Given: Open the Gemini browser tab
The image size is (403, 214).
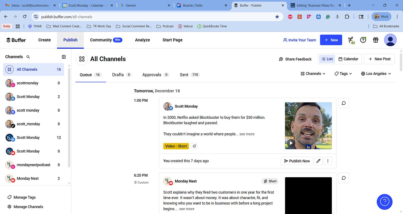Looking at the screenshot, I should pyautogui.click(x=144, y=5).
